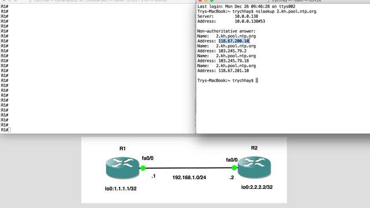Click the link line connecting R1 and R2
This screenshot has height=208, width=370.
pyautogui.click(x=189, y=168)
